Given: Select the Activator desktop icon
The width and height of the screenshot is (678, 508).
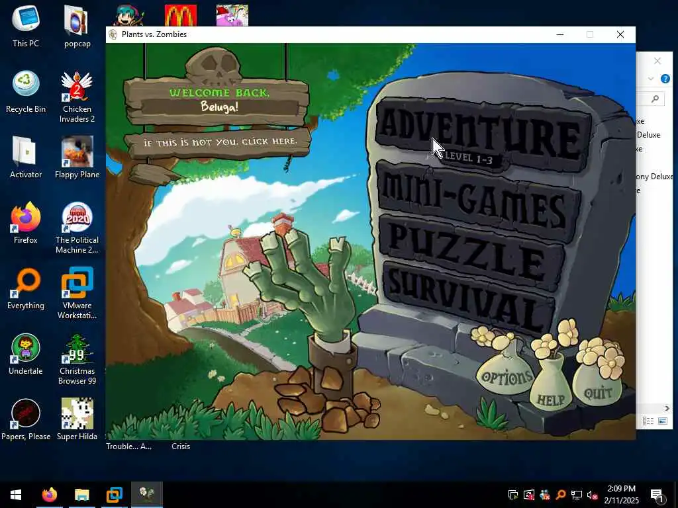Looking at the screenshot, I should [26, 157].
